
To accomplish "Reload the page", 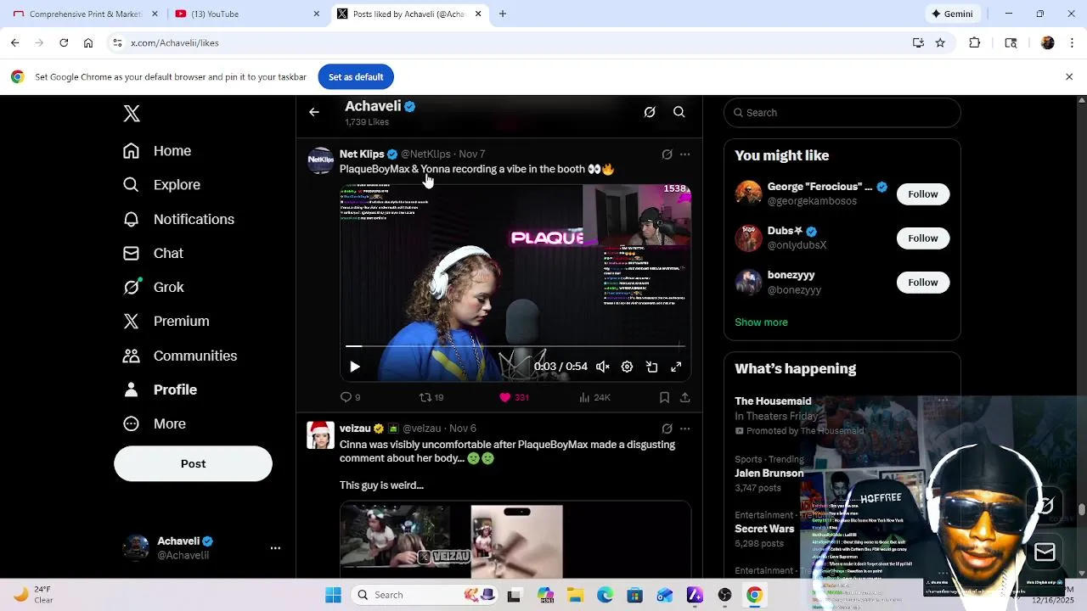I will [x=64, y=42].
